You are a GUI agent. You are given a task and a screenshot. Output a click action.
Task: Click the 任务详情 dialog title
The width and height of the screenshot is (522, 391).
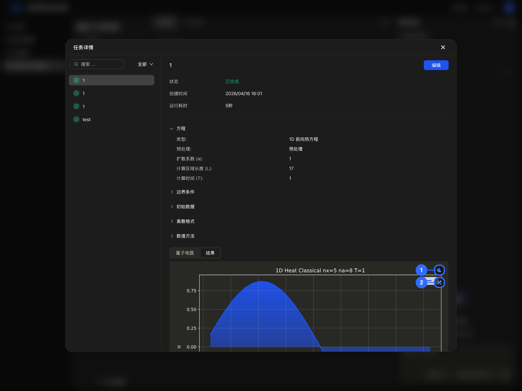[x=84, y=48]
